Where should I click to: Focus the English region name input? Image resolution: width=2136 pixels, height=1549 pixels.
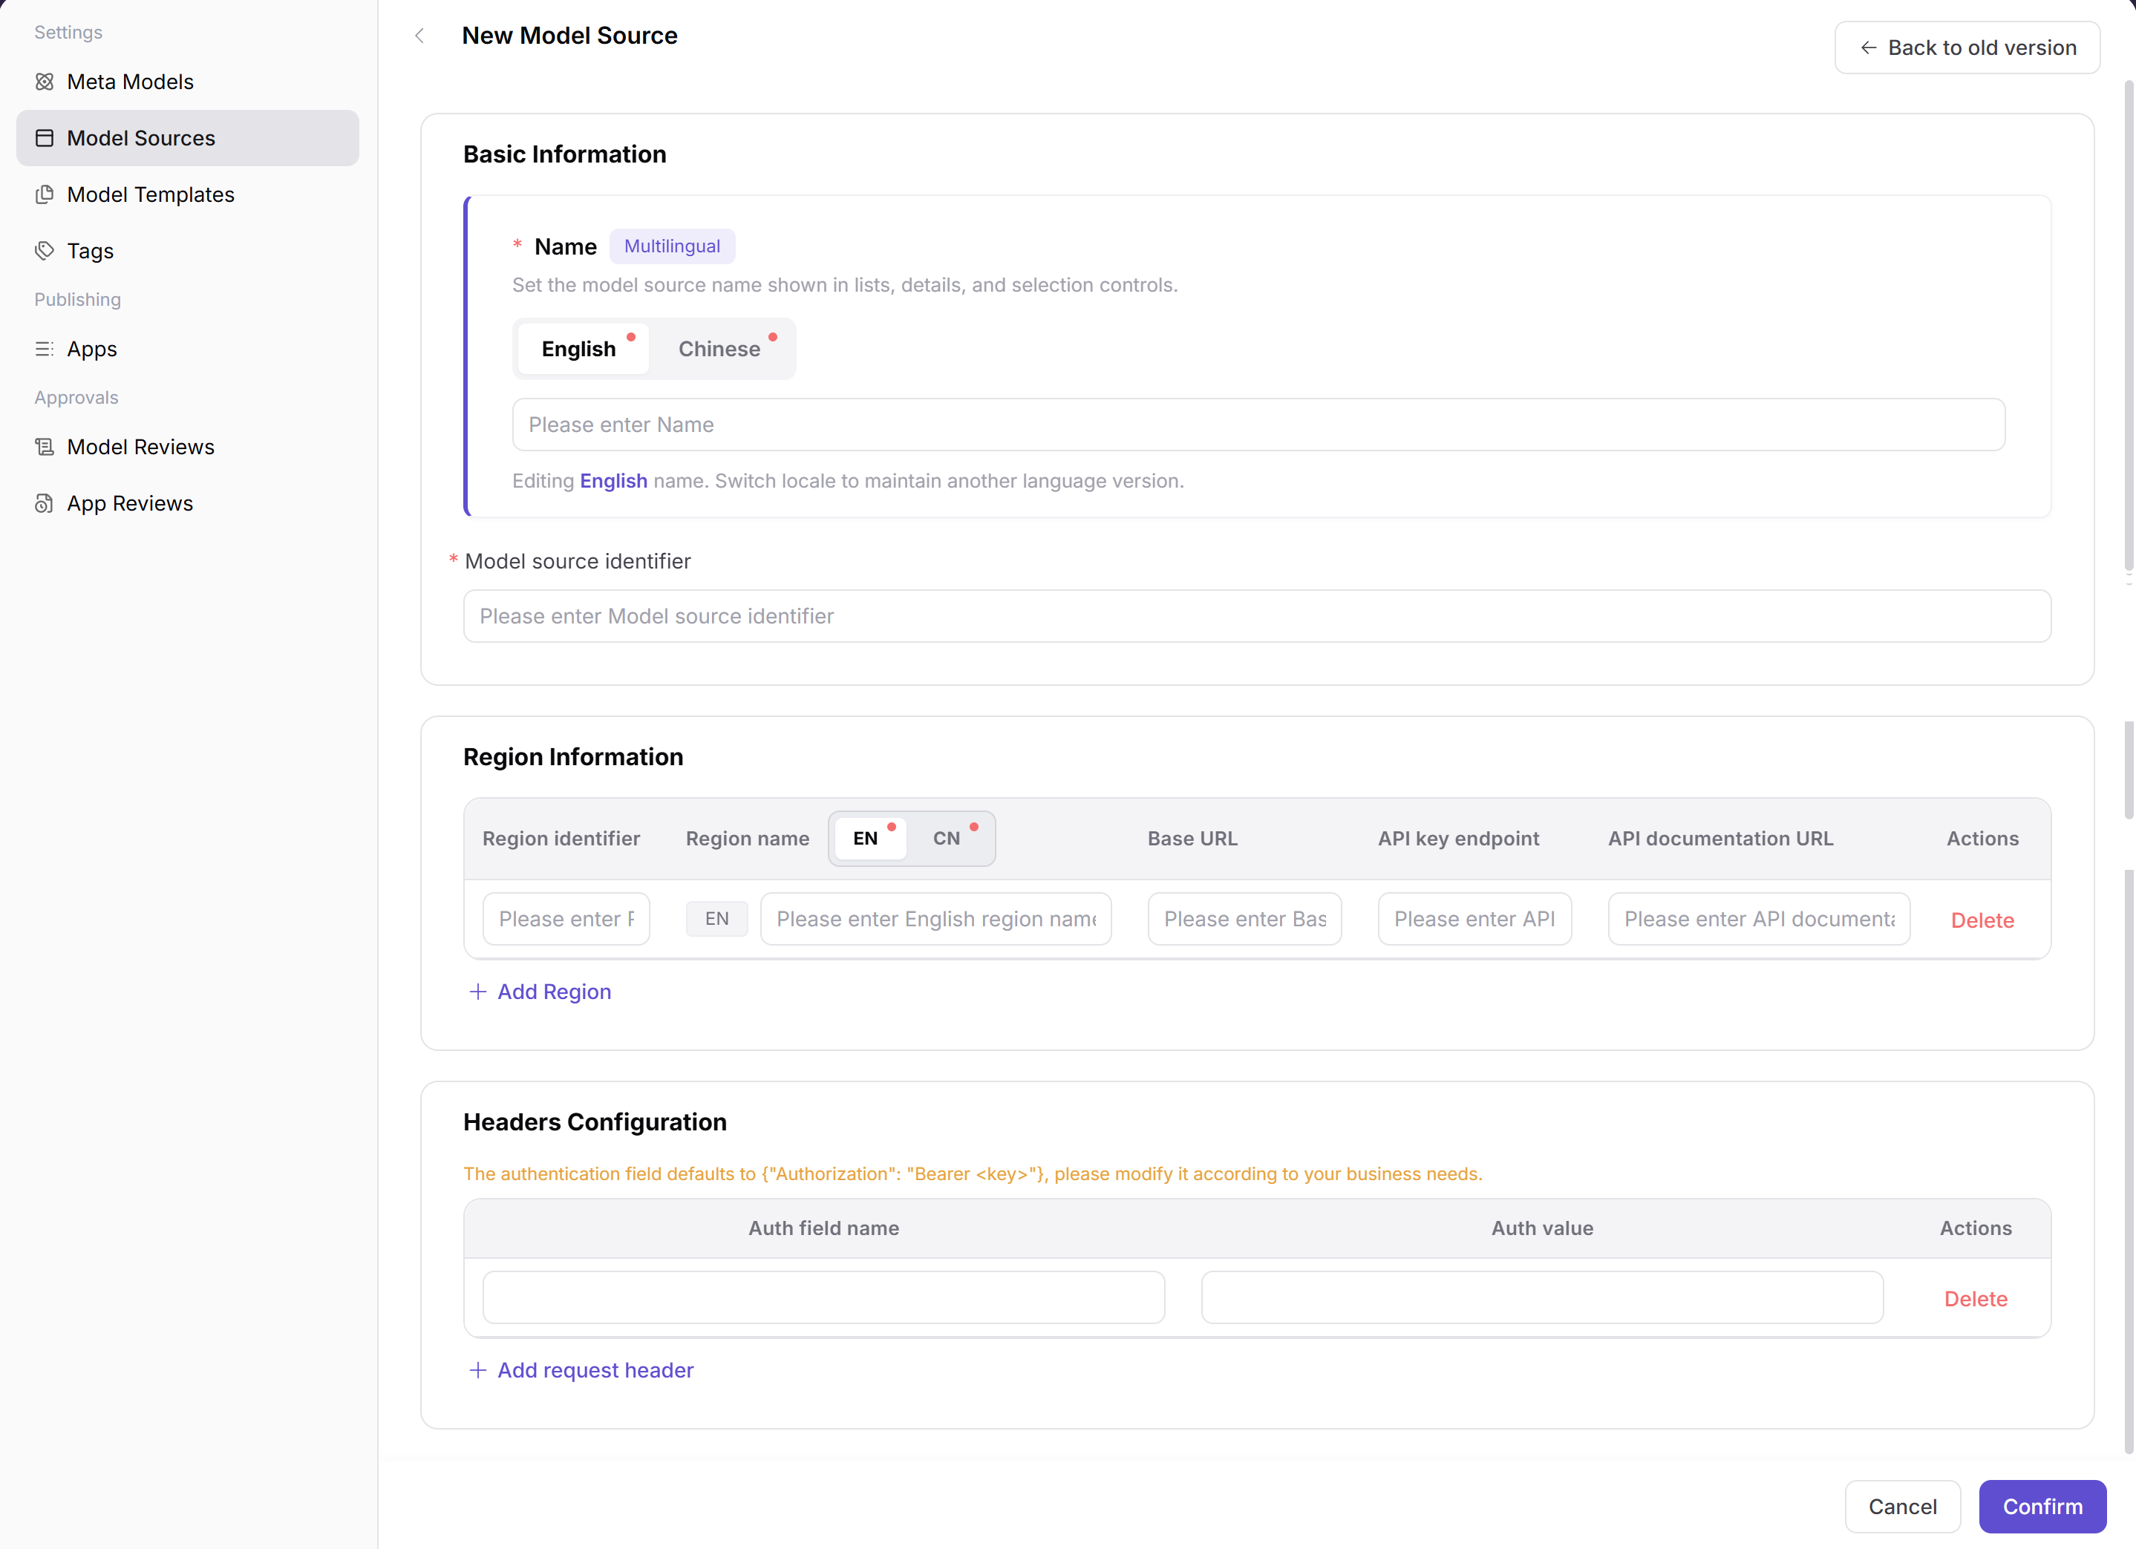point(936,919)
